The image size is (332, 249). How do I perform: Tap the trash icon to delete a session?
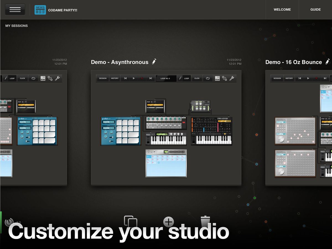coord(206,221)
